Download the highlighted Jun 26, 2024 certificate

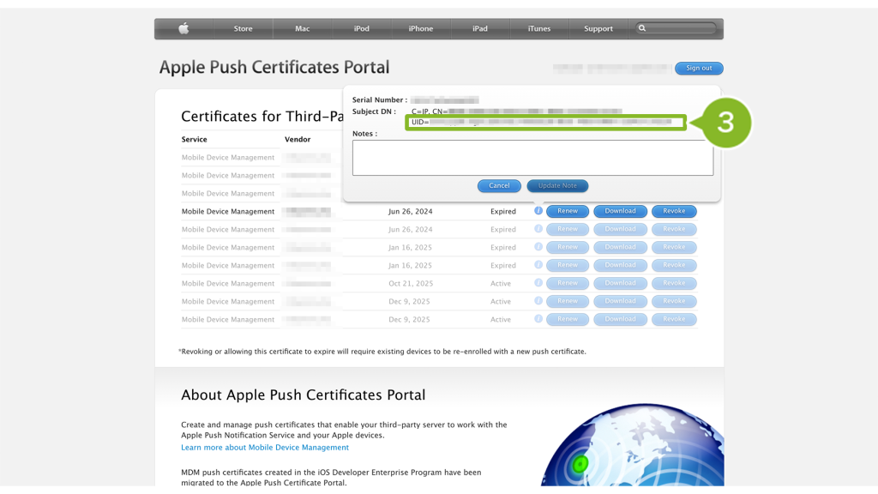(x=620, y=211)
